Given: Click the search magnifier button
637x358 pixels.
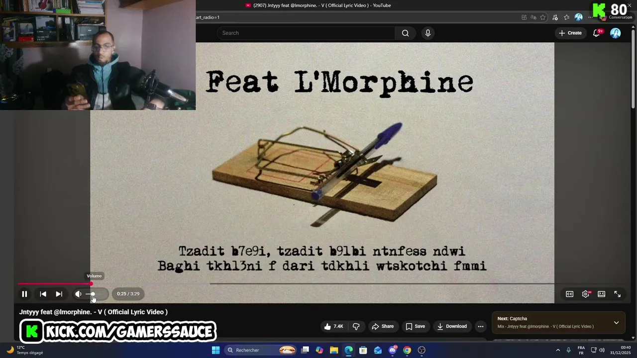Looking at the screenshot, I should tap(405, 33).
